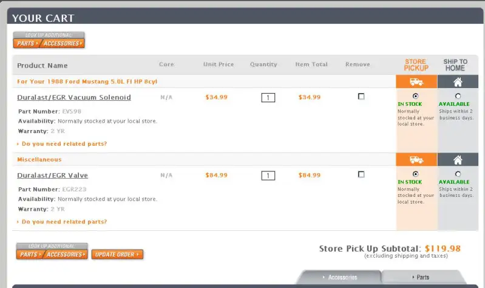Click the $84.99 item total
Screen dimensions: 485x288
(x=310, y=175)
